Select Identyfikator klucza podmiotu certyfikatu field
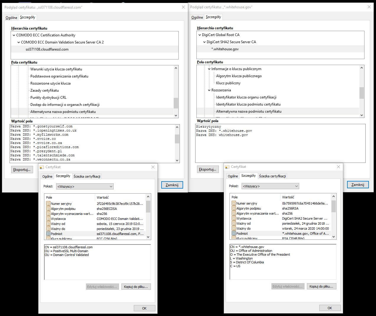The height and width of the screenshot is (316, 376). click(248, 104)
